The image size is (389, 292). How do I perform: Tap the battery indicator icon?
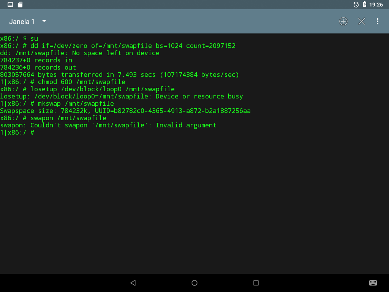[364, 4]
